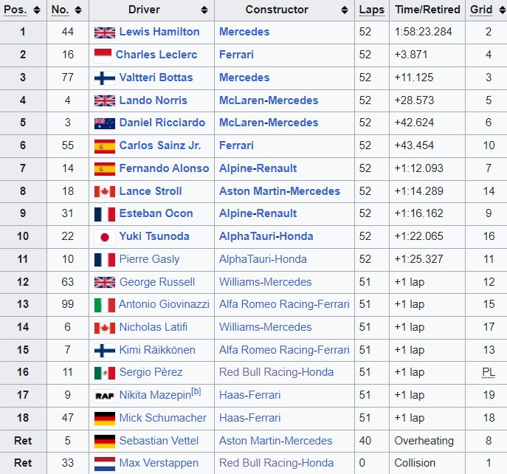The height and width of the screenshot is (474, 507).
Task: Open Yuki Tsunoda driver link
Action: coord(154,236)
